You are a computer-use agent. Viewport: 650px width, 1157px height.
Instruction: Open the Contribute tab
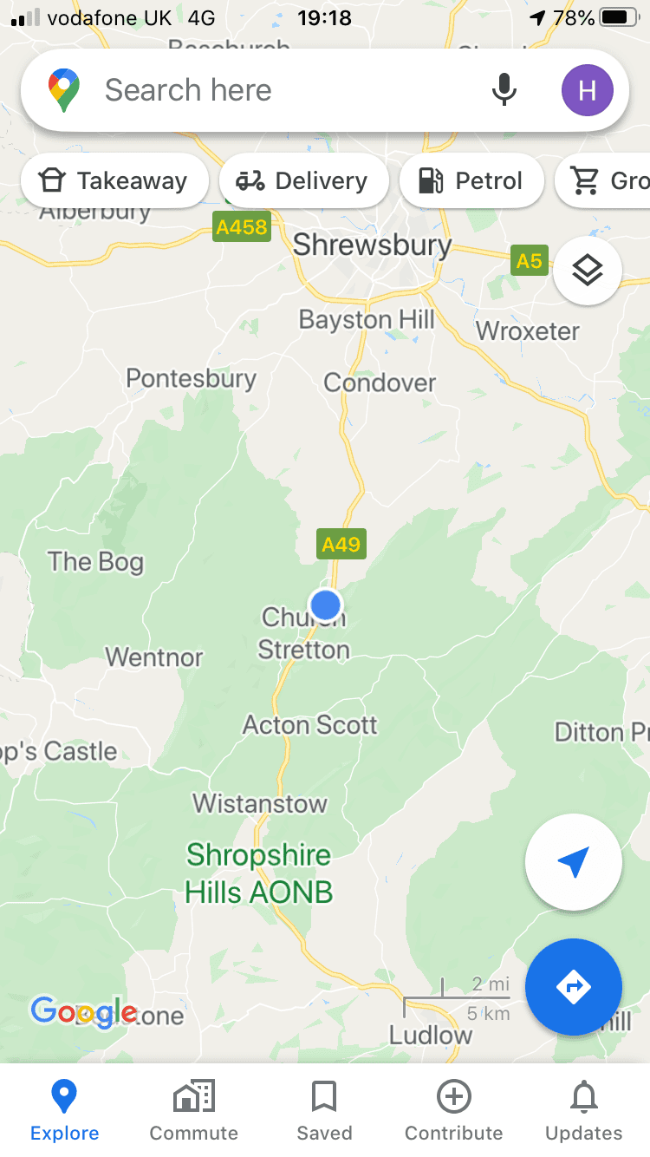pyautogui.click(x=454, y=1110)
